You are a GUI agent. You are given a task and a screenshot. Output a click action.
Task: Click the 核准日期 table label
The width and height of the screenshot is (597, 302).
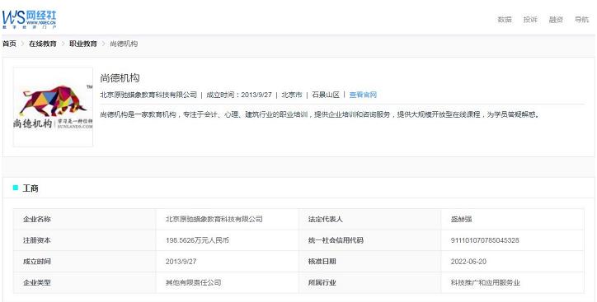click(x=322, y=262)
